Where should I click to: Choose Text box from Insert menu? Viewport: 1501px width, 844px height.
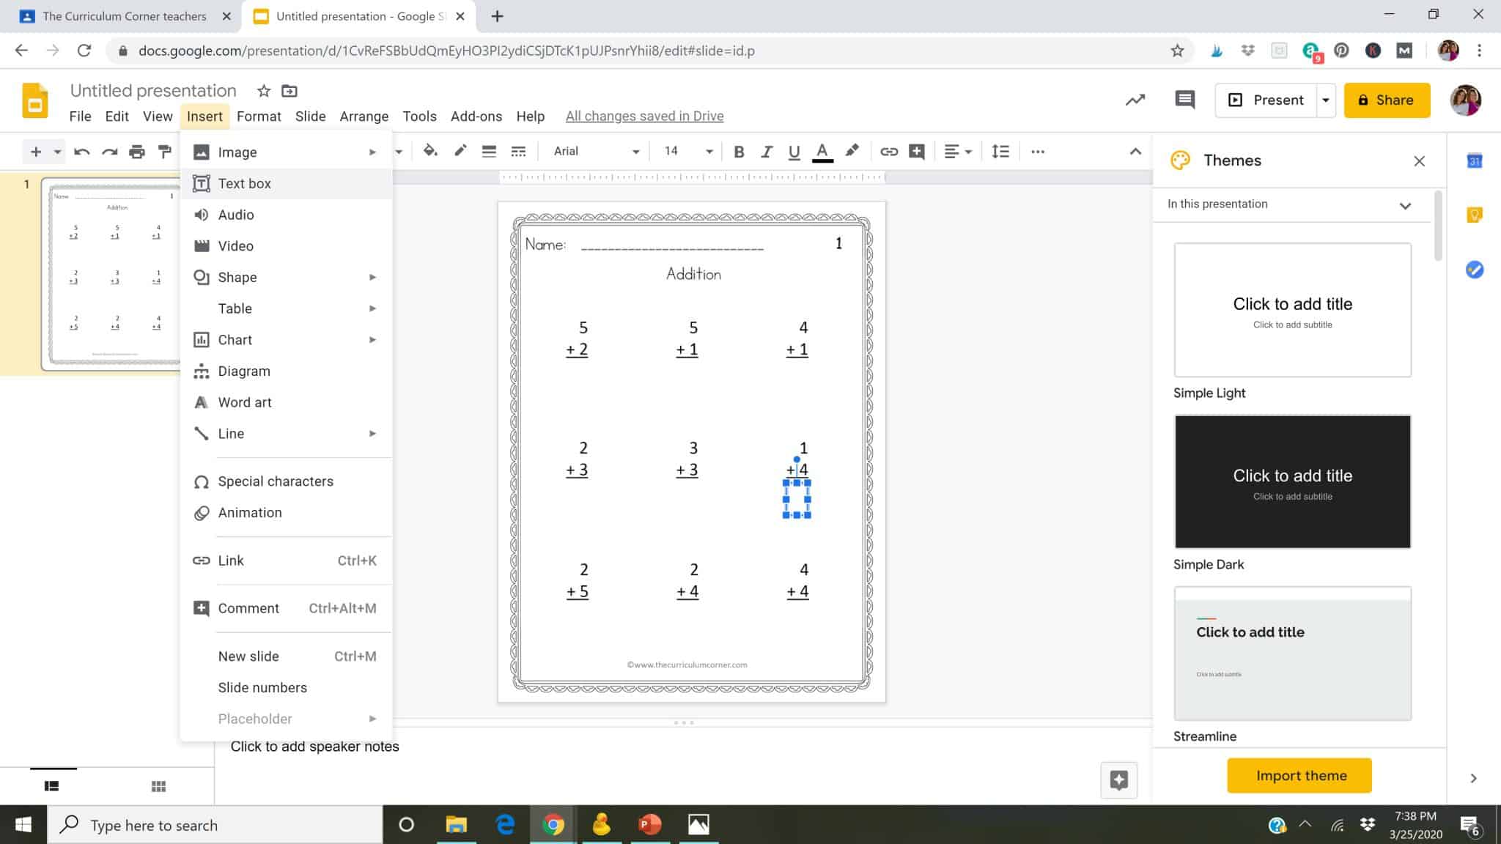[x=245, y=183]
